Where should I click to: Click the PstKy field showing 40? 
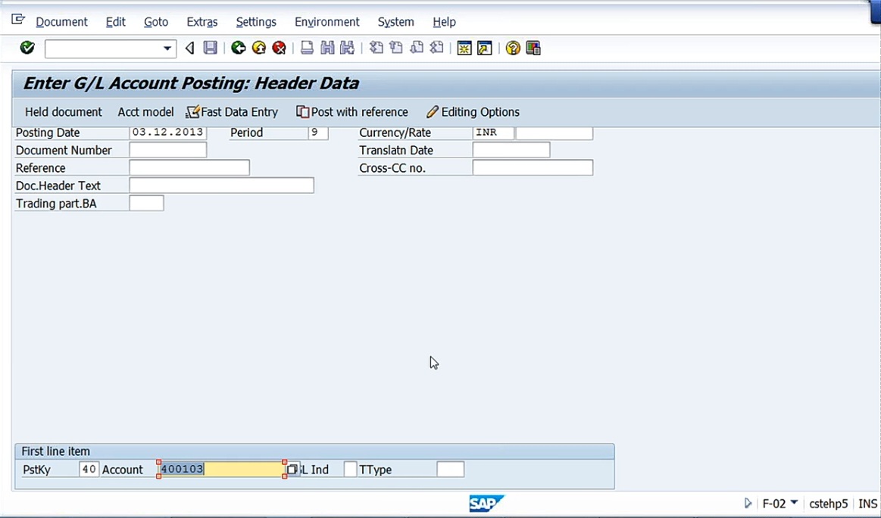point(89,469)
